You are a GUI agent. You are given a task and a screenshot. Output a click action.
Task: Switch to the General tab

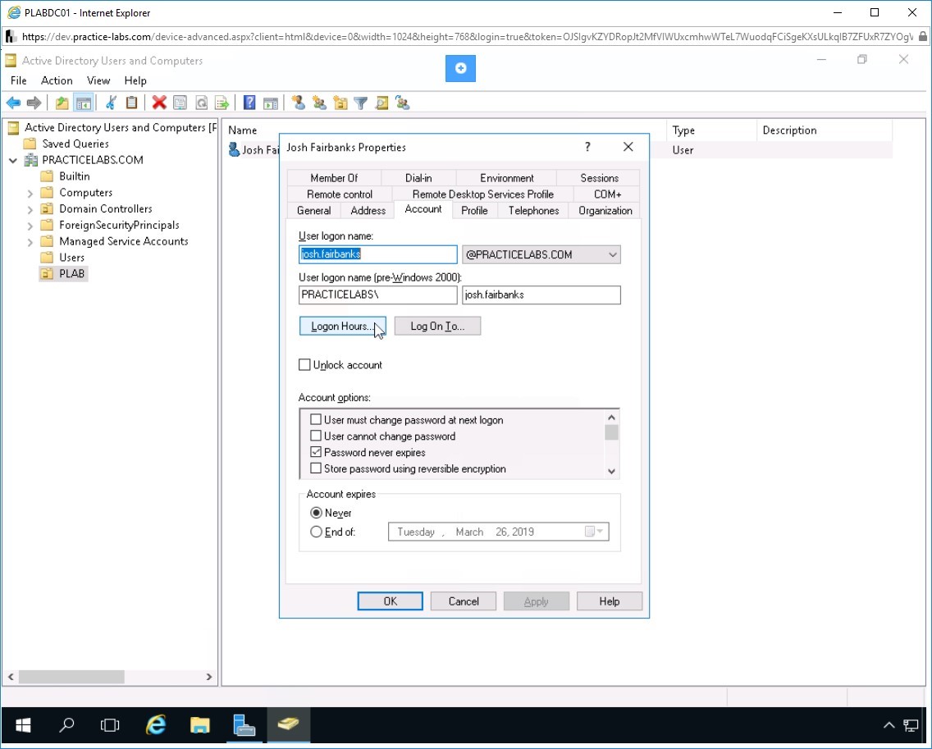coord(314,211)
